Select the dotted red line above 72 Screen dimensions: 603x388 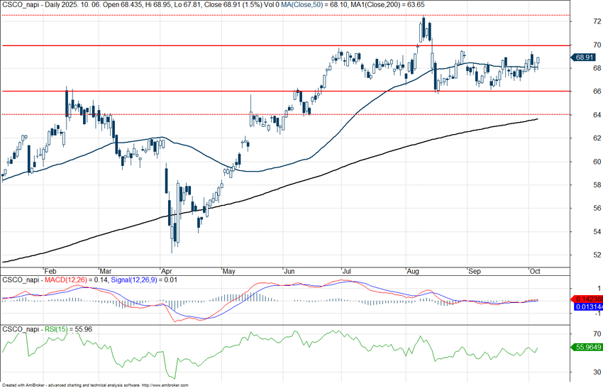213,14
